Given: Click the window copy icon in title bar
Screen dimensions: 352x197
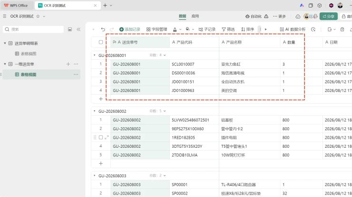Looking at the screenshot, I should pyautogui.click(x=311, y=5).
